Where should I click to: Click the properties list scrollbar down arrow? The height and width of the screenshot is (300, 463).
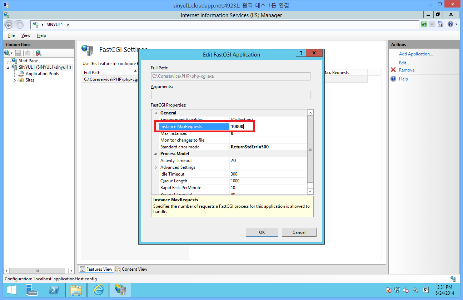point(310,192)
